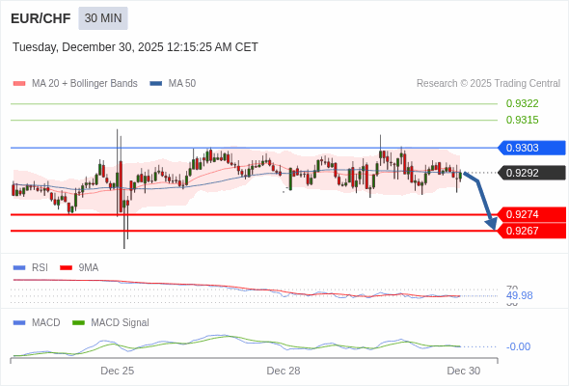The height and width of the screenshot is (386, 569).
Task: Click the blue MA 50 legend swatch
Action: 156,84
